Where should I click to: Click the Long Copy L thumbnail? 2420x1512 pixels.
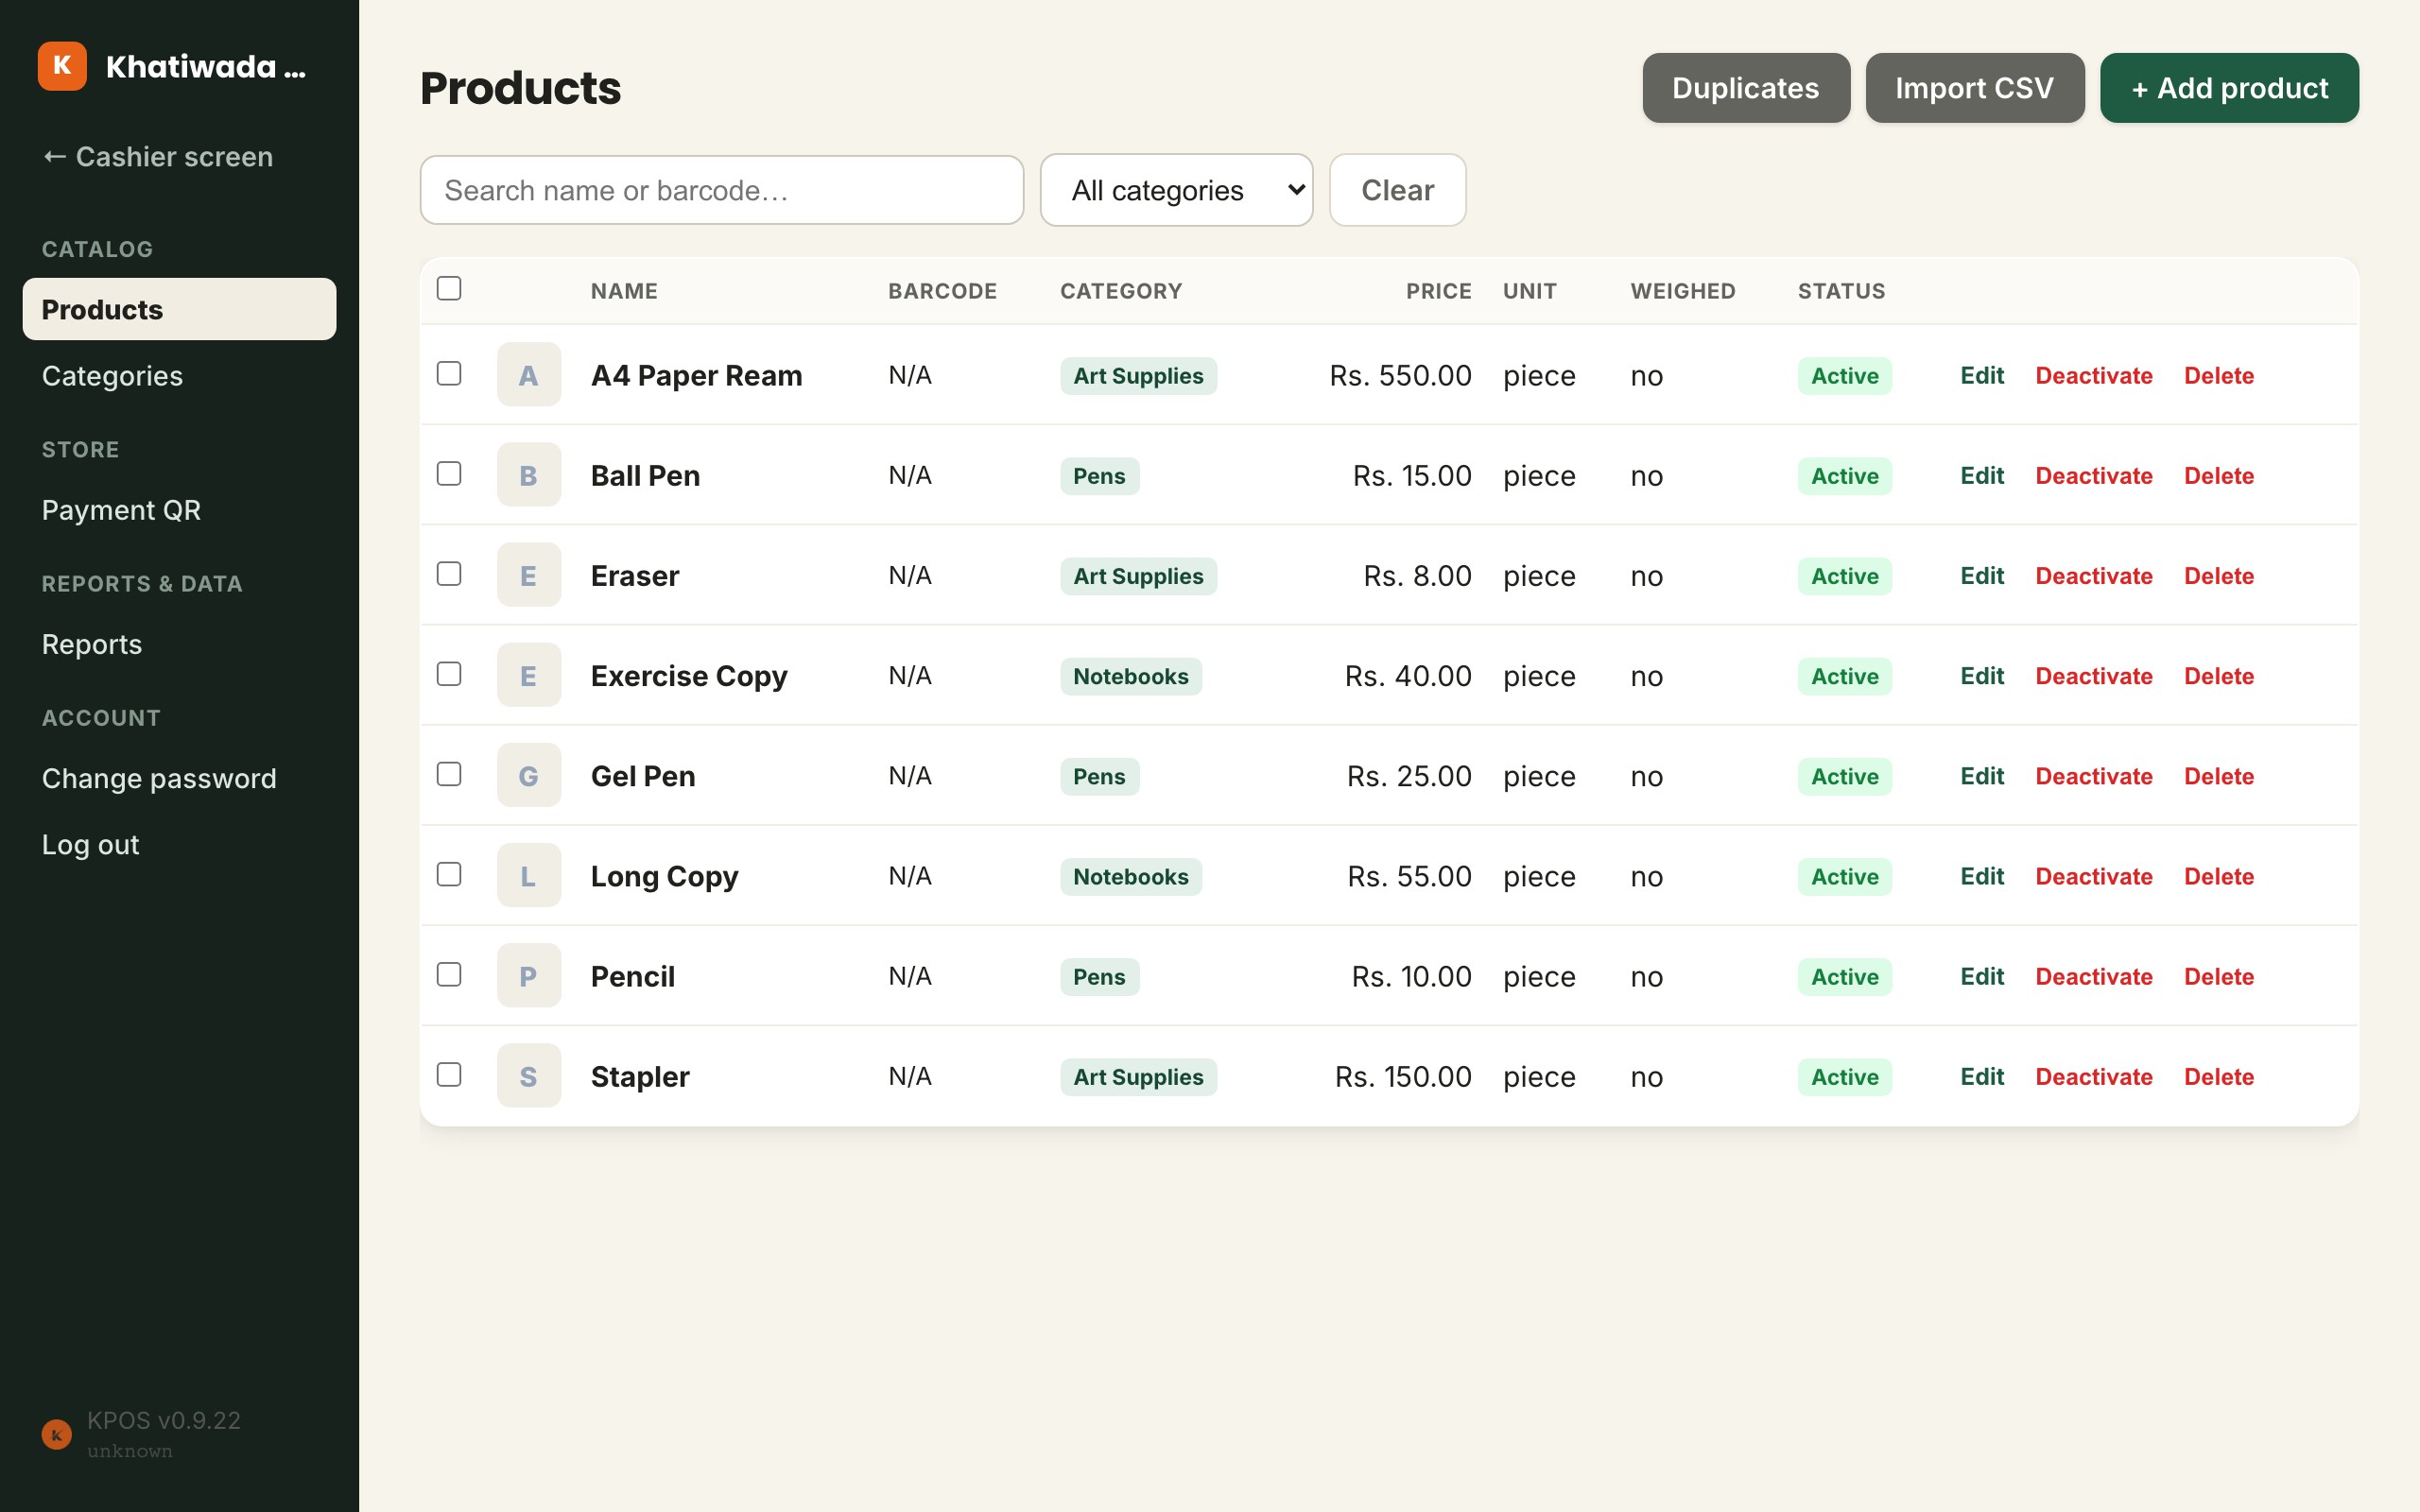(x=529, y=876)
